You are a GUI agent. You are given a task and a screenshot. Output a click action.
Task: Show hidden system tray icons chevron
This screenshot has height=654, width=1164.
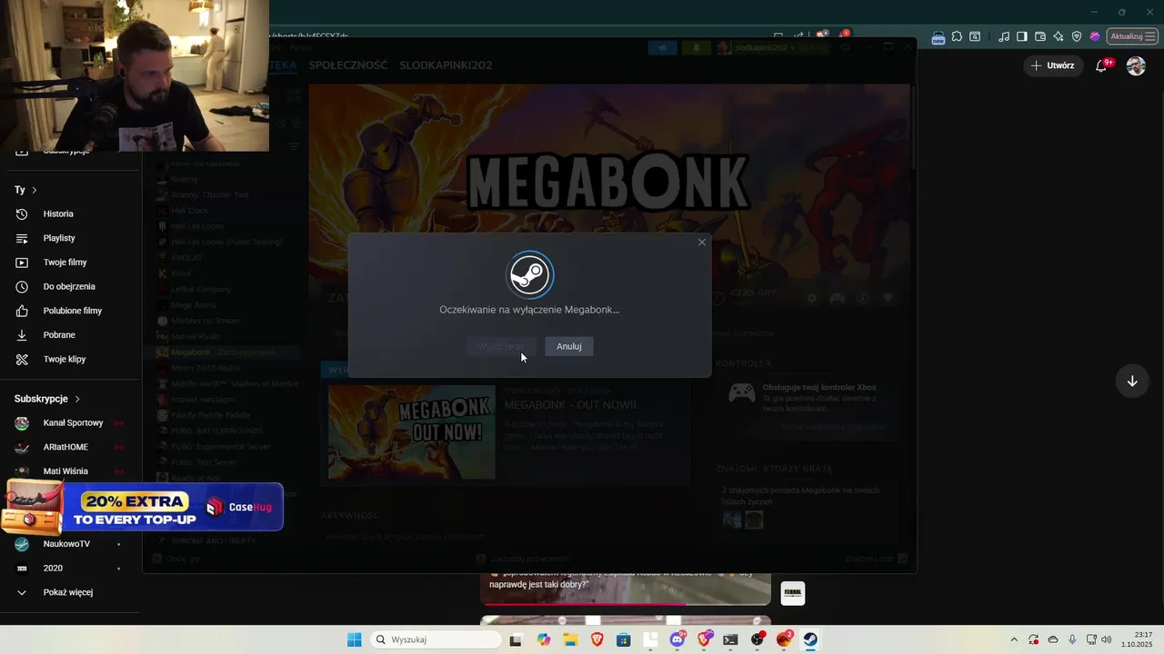[x=1014, y=639]
